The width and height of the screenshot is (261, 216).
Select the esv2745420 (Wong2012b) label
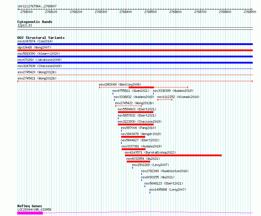coord(37,72)
